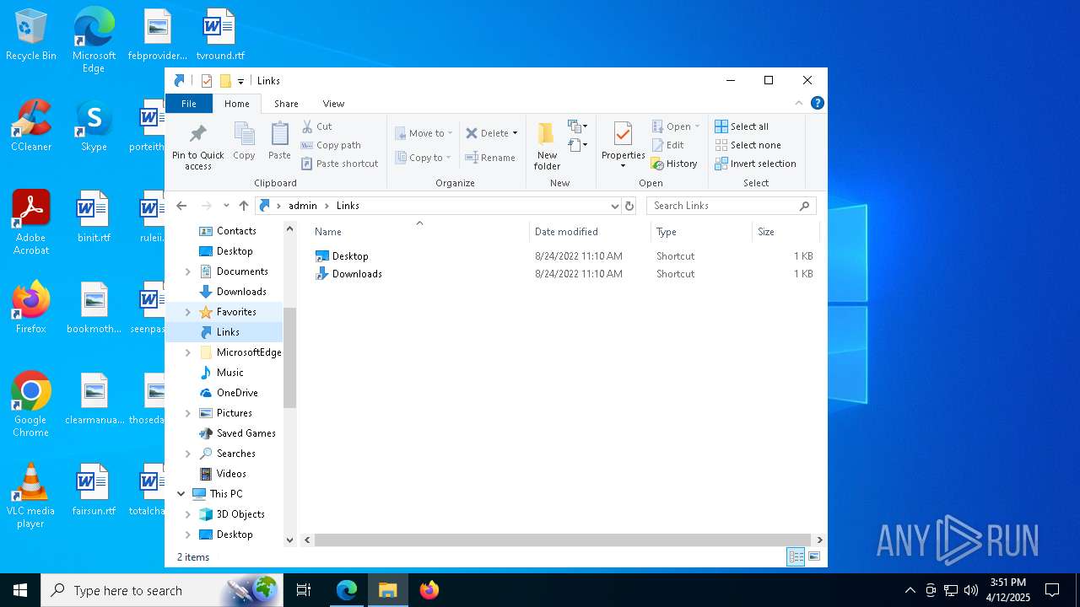
Task: Collapse the This PC tree node
Action: 181,494
